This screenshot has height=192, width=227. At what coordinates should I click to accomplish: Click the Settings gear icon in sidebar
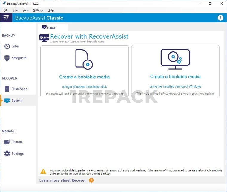[x=7, y=154]
